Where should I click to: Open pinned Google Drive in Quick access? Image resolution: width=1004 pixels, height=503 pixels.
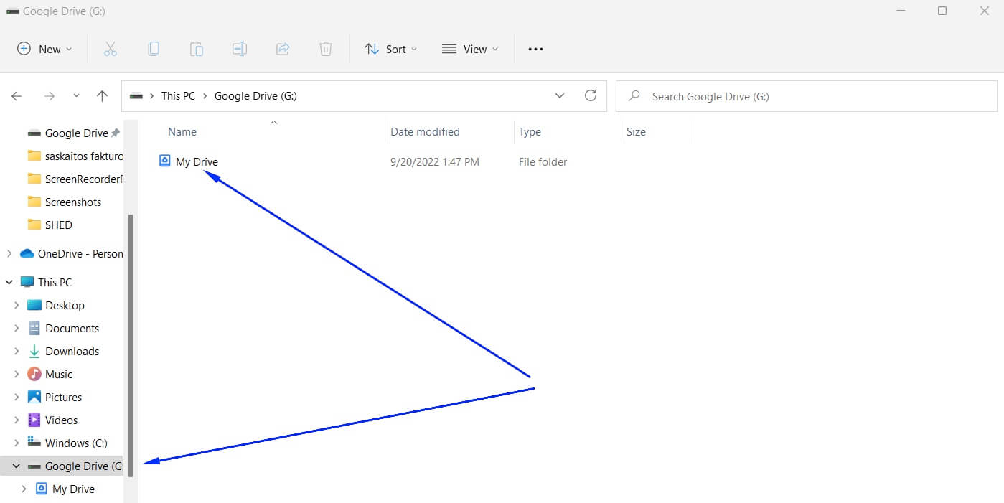click(76, 133)
